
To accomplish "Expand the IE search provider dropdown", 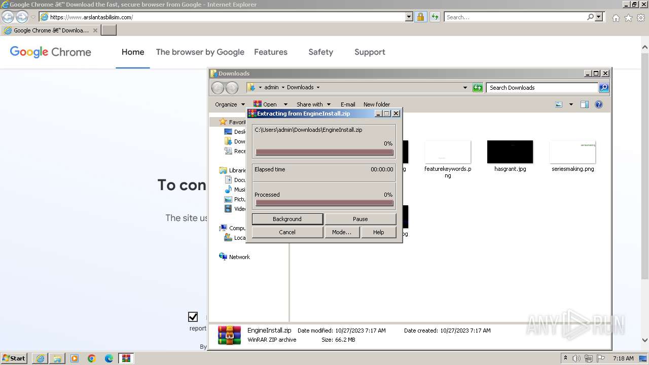I will 599,17.
